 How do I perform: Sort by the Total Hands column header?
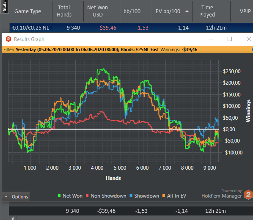click(64, 11)
